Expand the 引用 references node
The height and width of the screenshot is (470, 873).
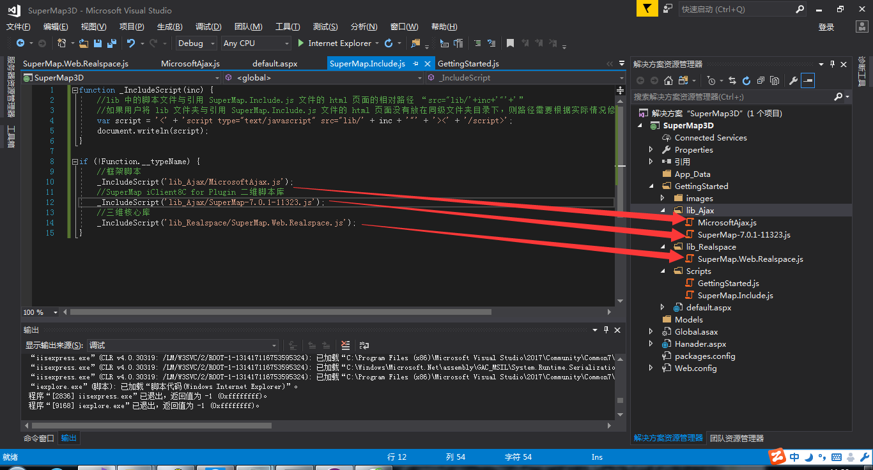(x=651, y=162)
